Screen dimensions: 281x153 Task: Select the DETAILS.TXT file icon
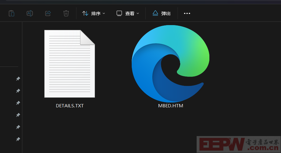click(69, 64)
